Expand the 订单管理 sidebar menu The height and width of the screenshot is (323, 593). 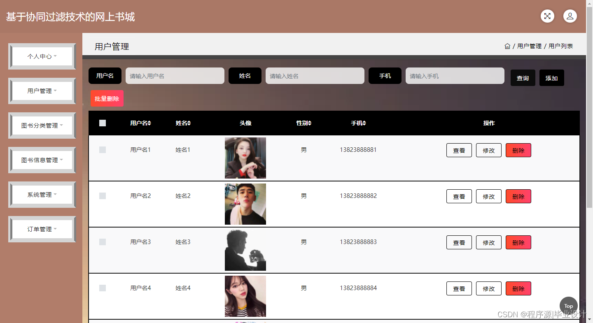[x=42, y=229]
